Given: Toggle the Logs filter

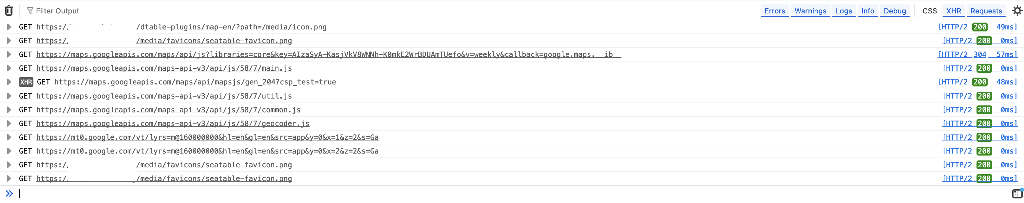Looking at the screenshot, I should pos(844,11).
